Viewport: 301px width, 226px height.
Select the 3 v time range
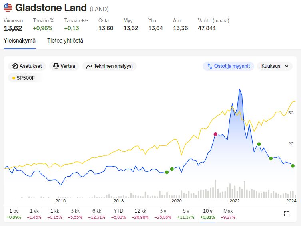163,214
